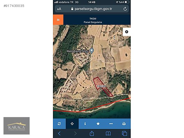
Task: Open the orange hamburger menu
Action: click(x=58, y=20)
